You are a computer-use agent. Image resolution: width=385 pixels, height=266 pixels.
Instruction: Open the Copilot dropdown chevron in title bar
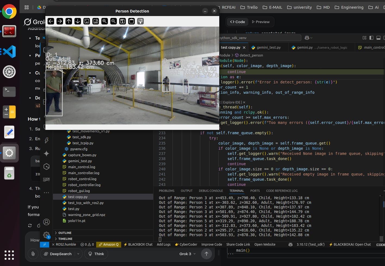(311, 38)
